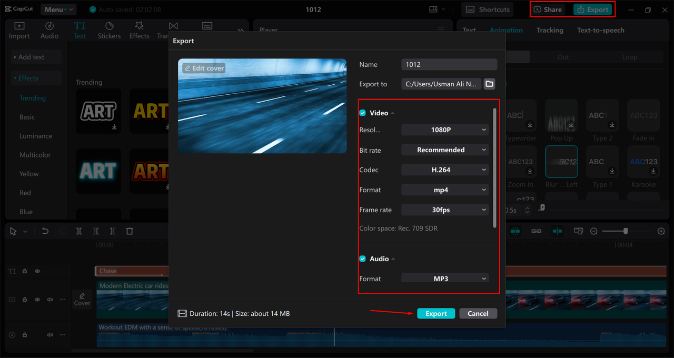
Task: Click Add text in left sidebar
Action: (x=36, y=57)
